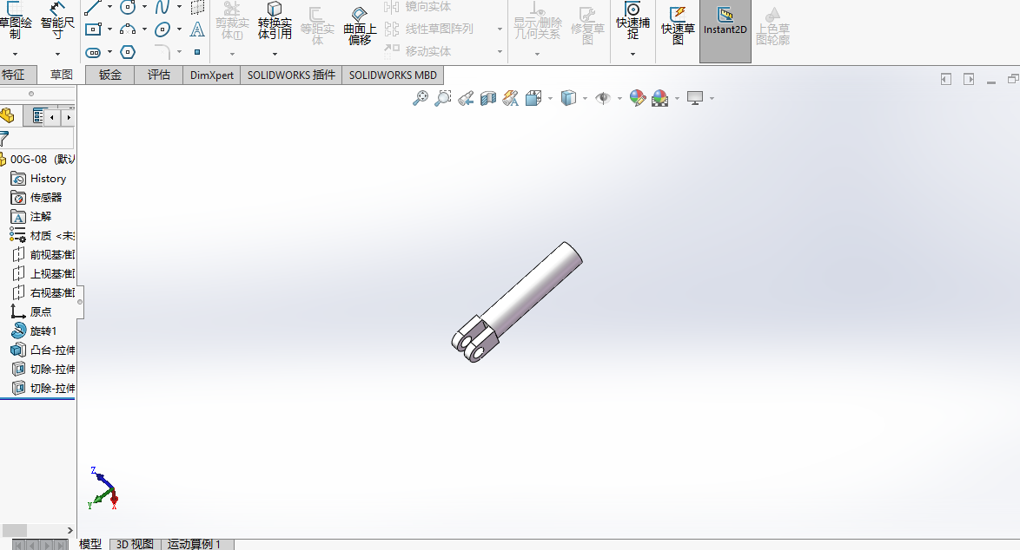
Task: Select the 传感器 tree item
Action: pyautogui.click(x=37, y=198)
